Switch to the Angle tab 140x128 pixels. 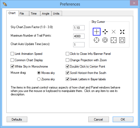(x=46, y=14)
